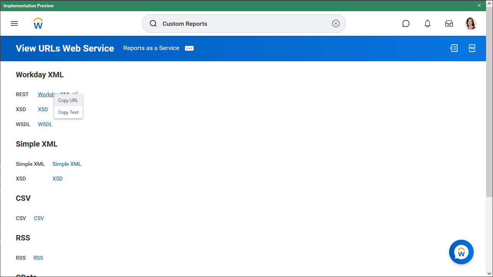Open the conversations panel

(x=406, y=23)
